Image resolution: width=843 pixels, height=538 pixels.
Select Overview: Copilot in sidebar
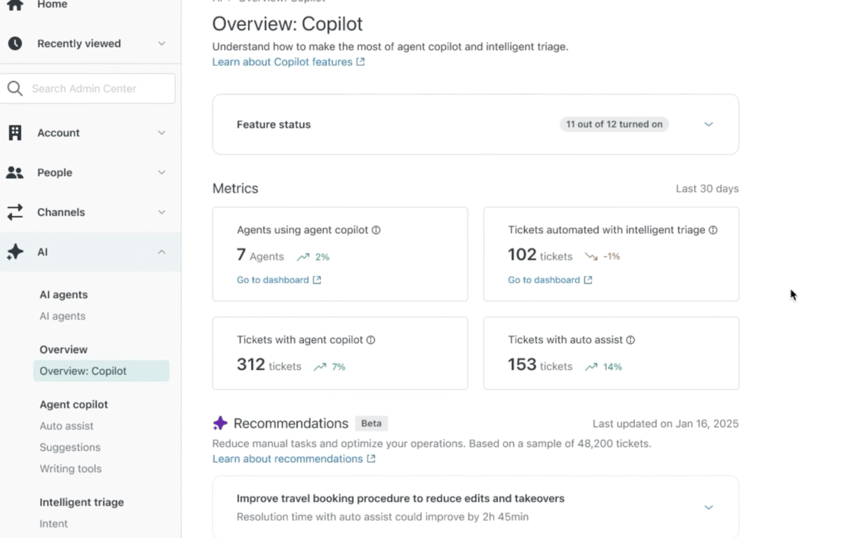[x=101, y=371]
